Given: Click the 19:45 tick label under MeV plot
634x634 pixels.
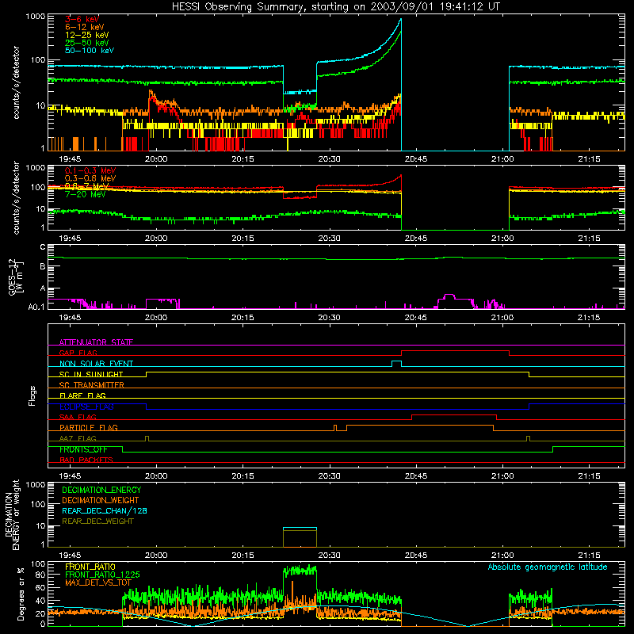Looking at the screenshot, I should pos(70,239).
